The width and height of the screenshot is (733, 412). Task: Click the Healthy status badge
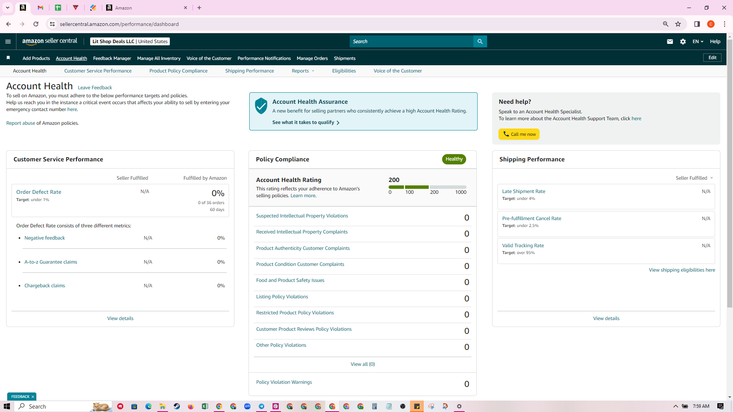click(x=454, y=159)
